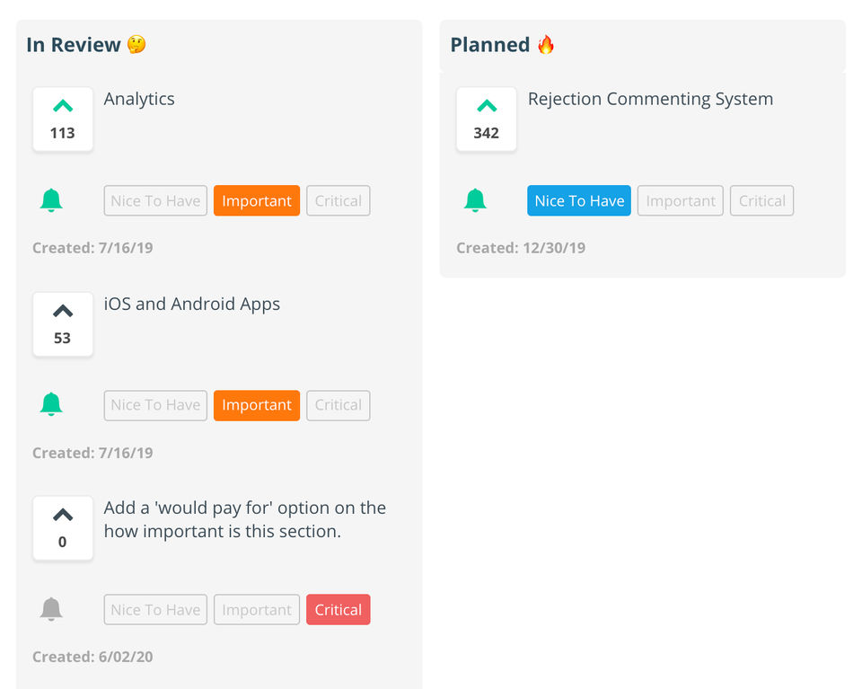Upvote Rejection Commenting System request
This screenshot has width=862, height=689.
point(487,119)
